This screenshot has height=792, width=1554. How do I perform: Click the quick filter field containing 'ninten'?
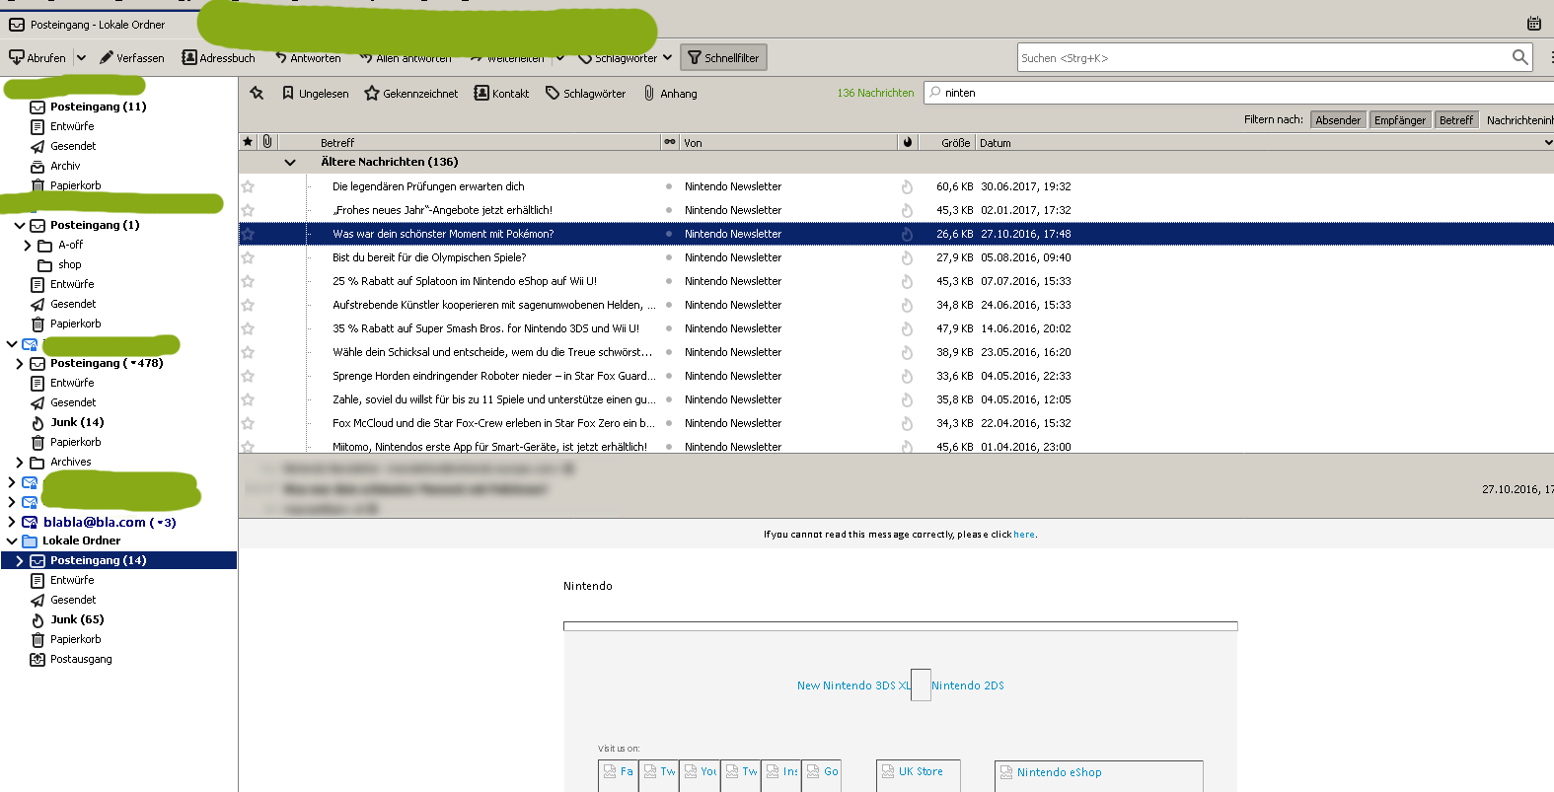[x=1238, y=93]
